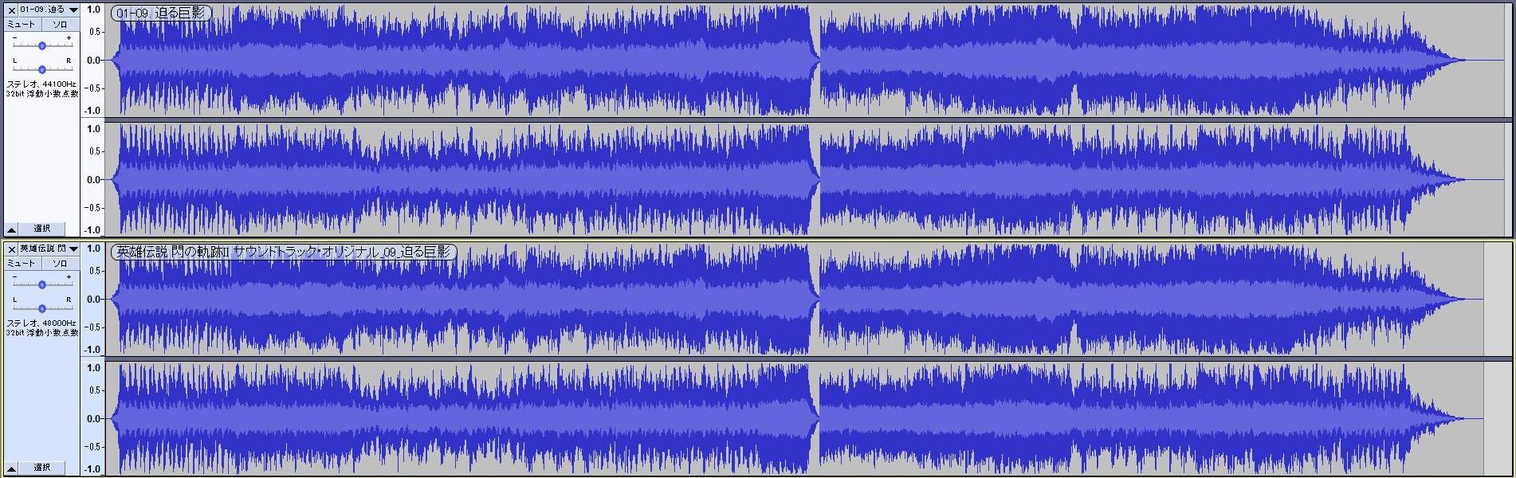Collapse the 44100Hz track with the arrow button

pyautogui.click(x=12, y=229)
